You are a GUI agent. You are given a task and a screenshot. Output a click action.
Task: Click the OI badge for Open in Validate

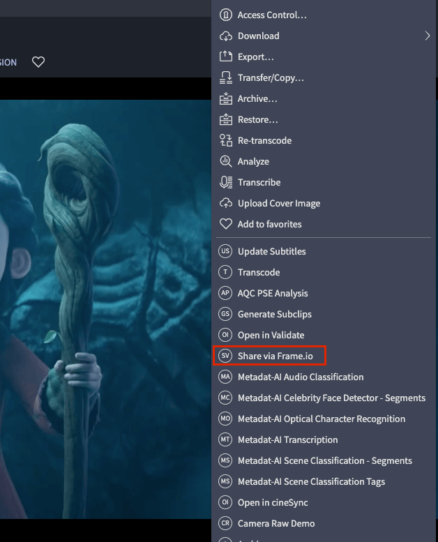coord(225,335)
